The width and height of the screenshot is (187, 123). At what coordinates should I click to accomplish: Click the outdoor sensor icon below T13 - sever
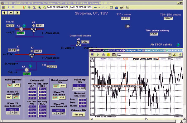pos(127,26)
